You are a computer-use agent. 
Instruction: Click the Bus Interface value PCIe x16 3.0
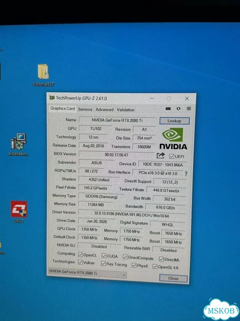158,173
